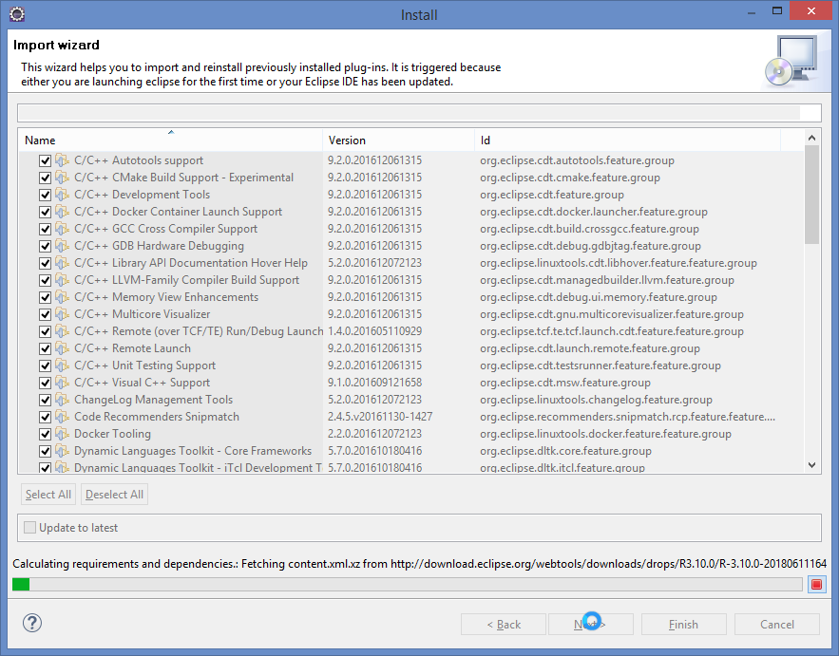The width and height of the screenshot is (839, 656).
Task: Click the Code Recommenders Snipmatch feature icon
Action: coord(63,417)
